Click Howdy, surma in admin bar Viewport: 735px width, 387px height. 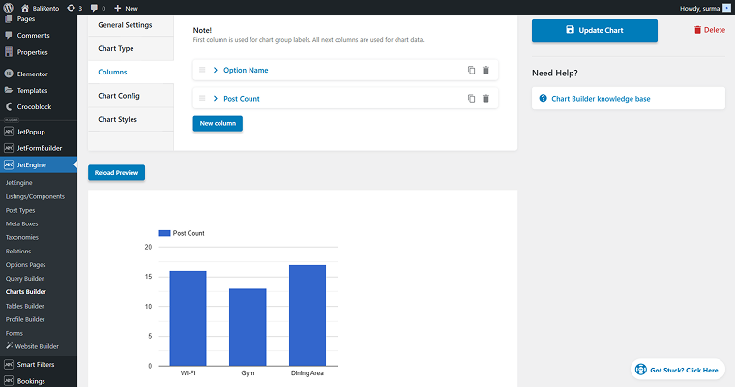[699, 8]
